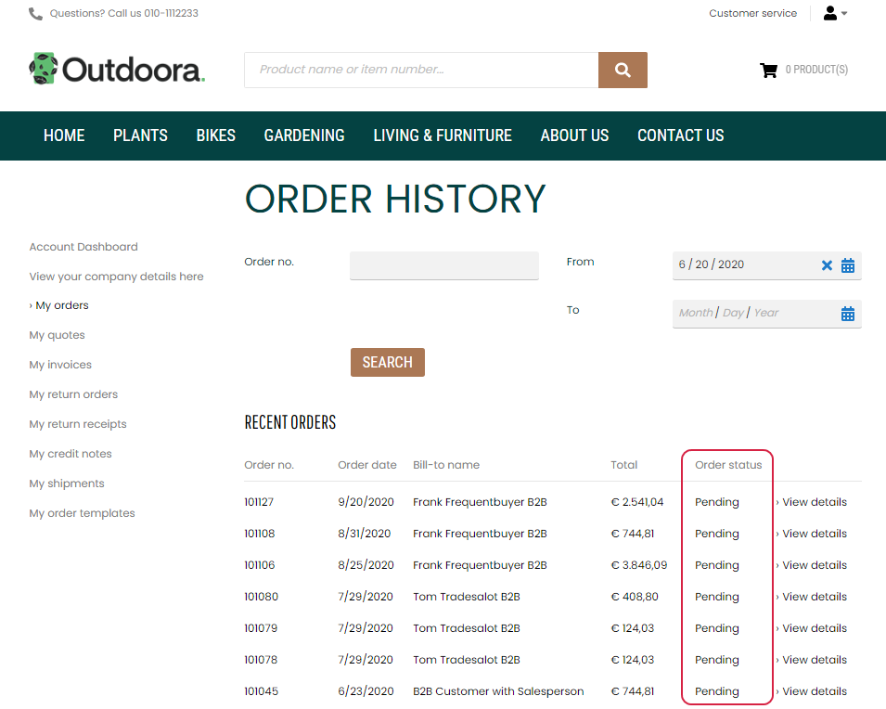Focus the product search field
This screenshot has height=709, width=886.
(421, 71)
